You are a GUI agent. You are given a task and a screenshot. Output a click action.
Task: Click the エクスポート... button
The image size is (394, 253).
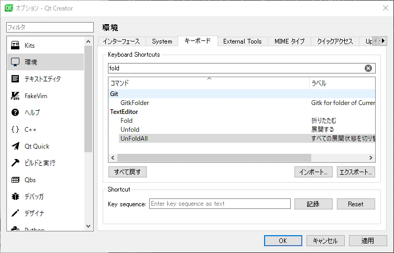click(x=356, y=172)
